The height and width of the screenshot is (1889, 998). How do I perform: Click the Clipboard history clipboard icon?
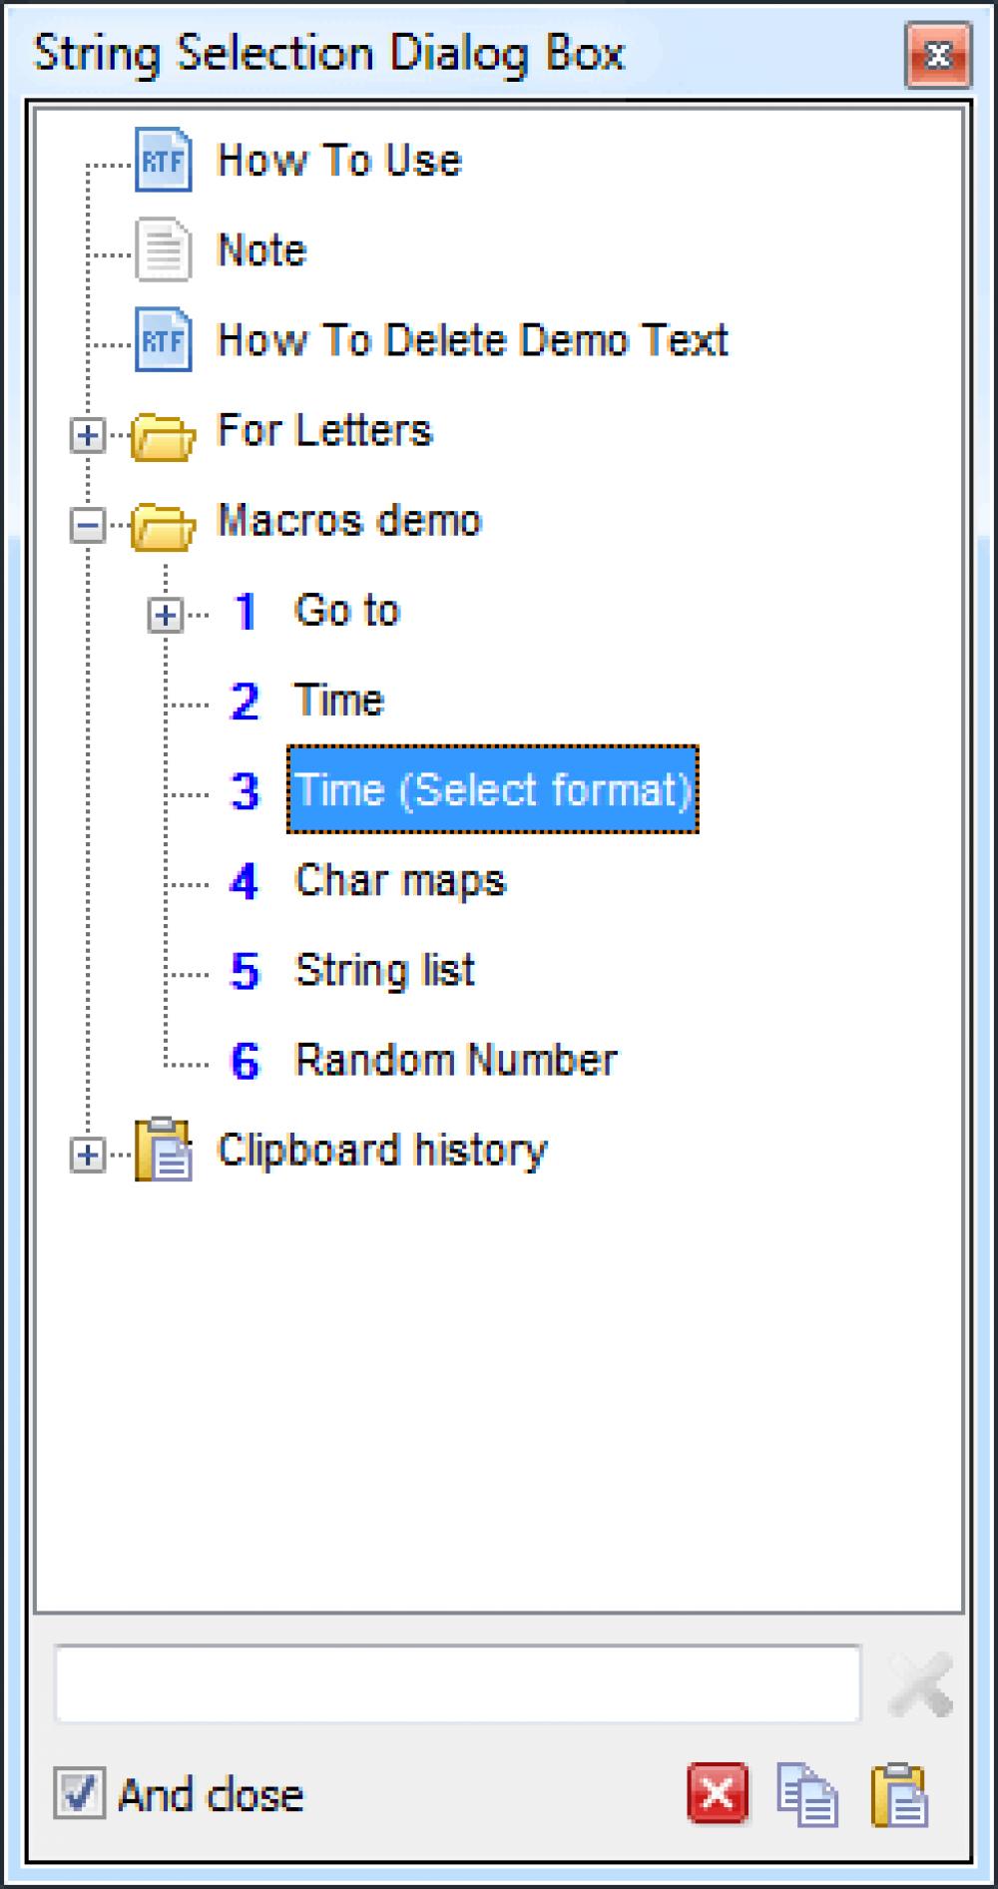coord(165,1150)
